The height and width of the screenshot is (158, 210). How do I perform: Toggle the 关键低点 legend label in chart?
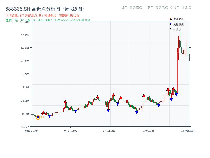point(178,24)
